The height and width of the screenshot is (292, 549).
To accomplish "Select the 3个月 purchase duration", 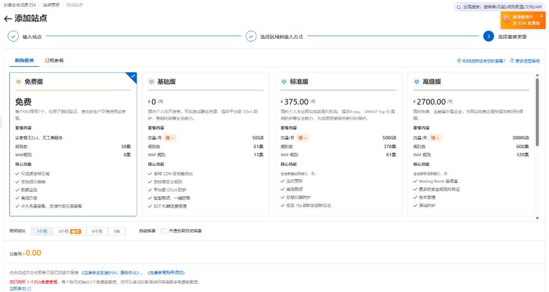I will coord(69,231).
